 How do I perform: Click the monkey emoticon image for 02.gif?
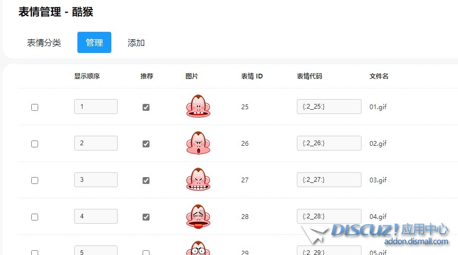coord(198,143)
